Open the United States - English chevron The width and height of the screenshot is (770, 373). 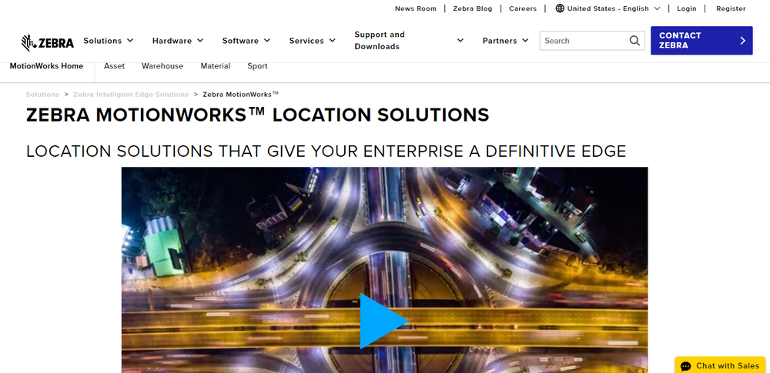[x=657, y=8]
